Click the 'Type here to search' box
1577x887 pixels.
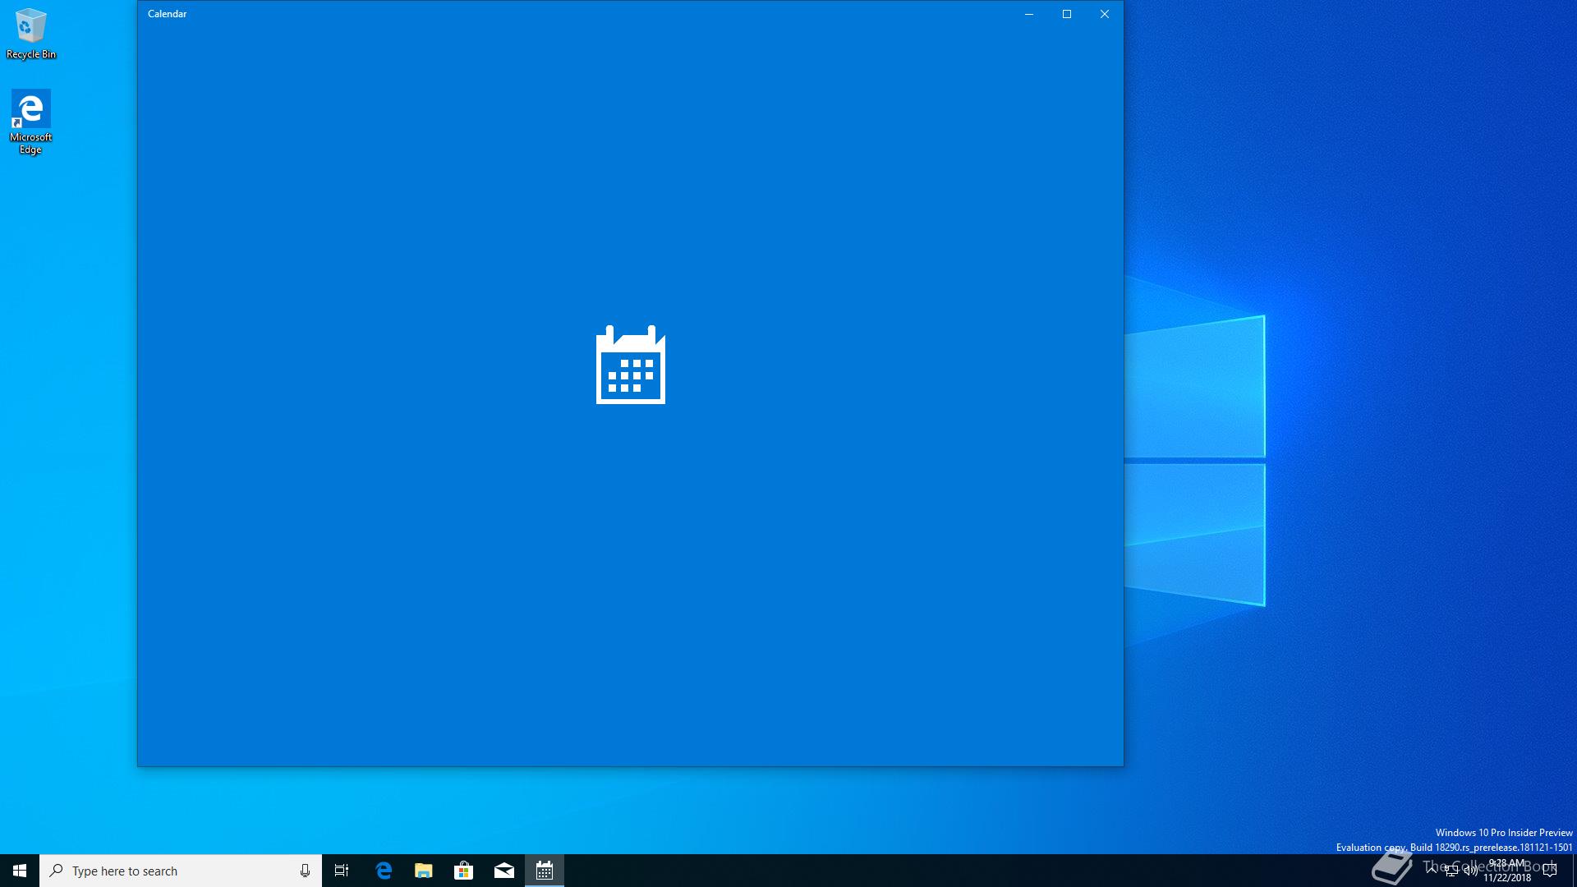(x=181, y=871)
